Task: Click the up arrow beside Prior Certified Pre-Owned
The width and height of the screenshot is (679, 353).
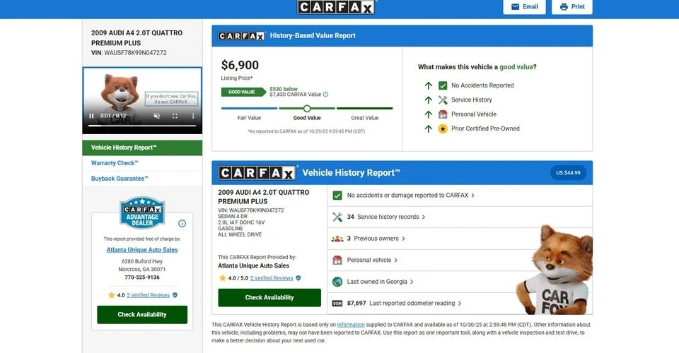Action: pos(429,128)
